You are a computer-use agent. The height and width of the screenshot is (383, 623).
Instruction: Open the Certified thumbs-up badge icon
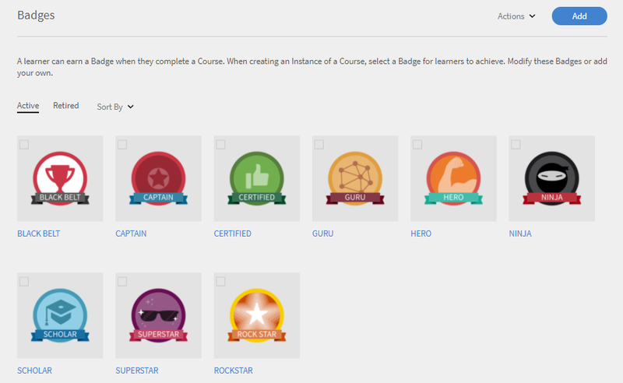pyautogui.click(x=257, y=178)
